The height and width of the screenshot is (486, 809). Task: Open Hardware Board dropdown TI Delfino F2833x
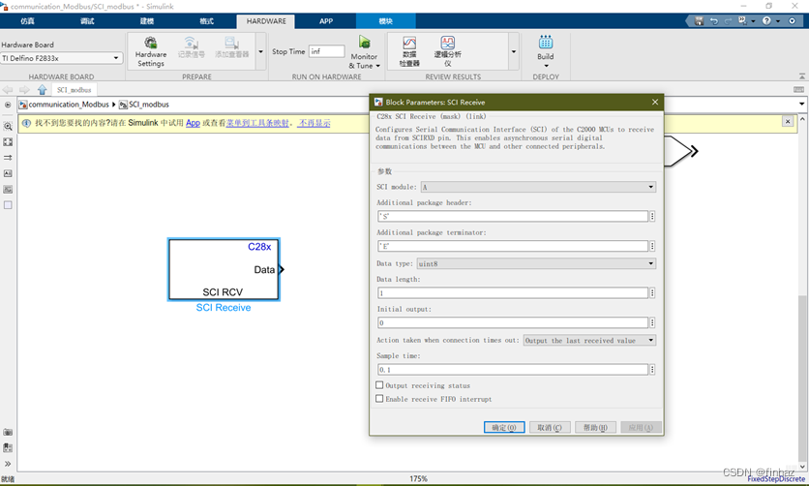(61, 58)
